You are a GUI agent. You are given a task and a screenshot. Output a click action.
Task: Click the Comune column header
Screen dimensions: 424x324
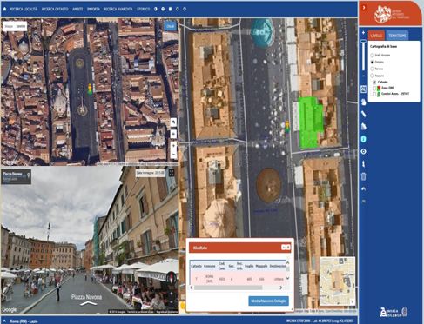pos(210,266)
